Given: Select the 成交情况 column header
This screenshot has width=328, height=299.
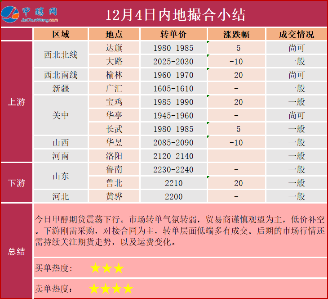Looking at the screenshot, I should point(297,35).
